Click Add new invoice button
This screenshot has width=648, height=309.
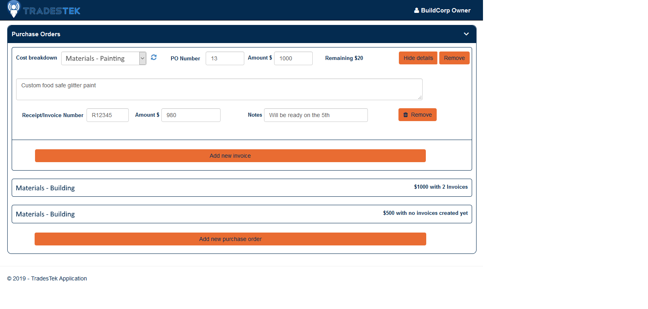click(230, 156)
